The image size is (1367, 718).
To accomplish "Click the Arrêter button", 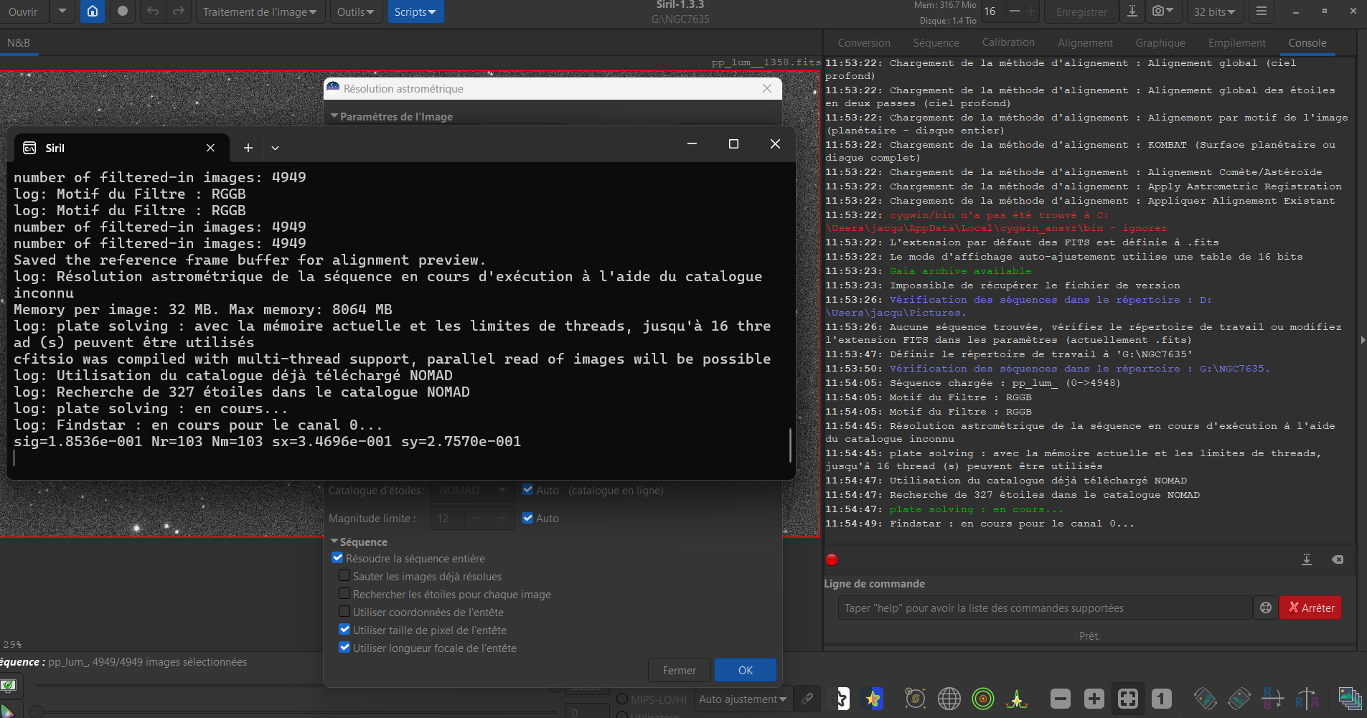I will pyautogui.click(x=1310, y=608).
